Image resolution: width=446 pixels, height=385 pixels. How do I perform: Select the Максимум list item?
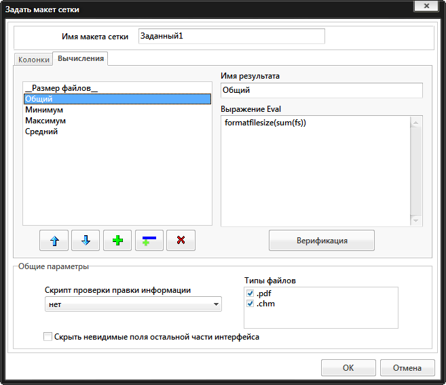tap(117, 121)
